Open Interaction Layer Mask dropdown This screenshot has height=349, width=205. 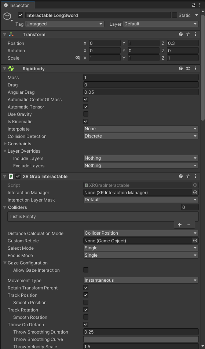pos(141,200)
